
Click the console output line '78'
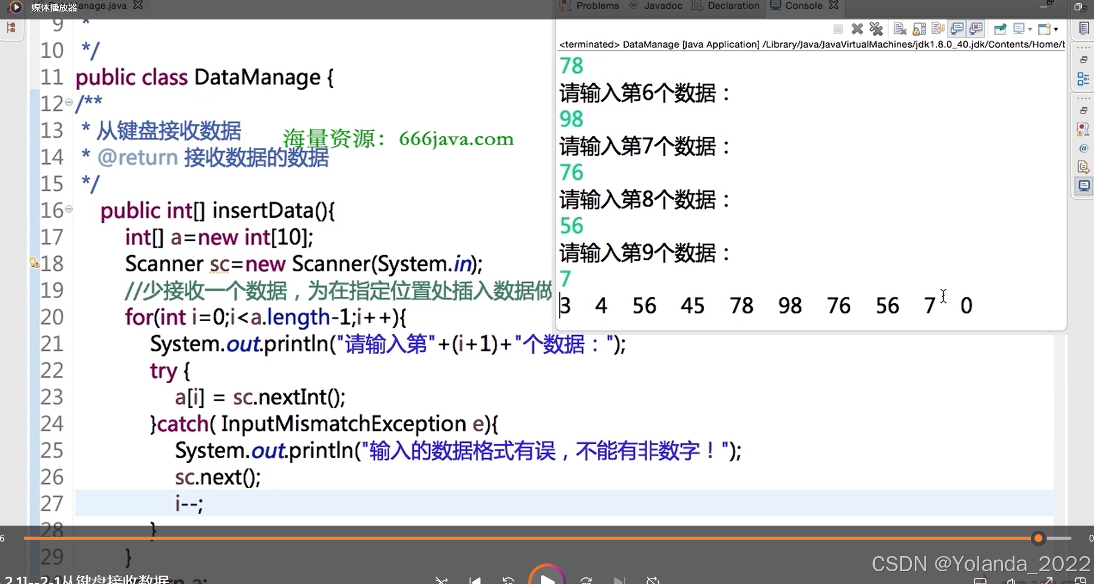tap(571, 66)
